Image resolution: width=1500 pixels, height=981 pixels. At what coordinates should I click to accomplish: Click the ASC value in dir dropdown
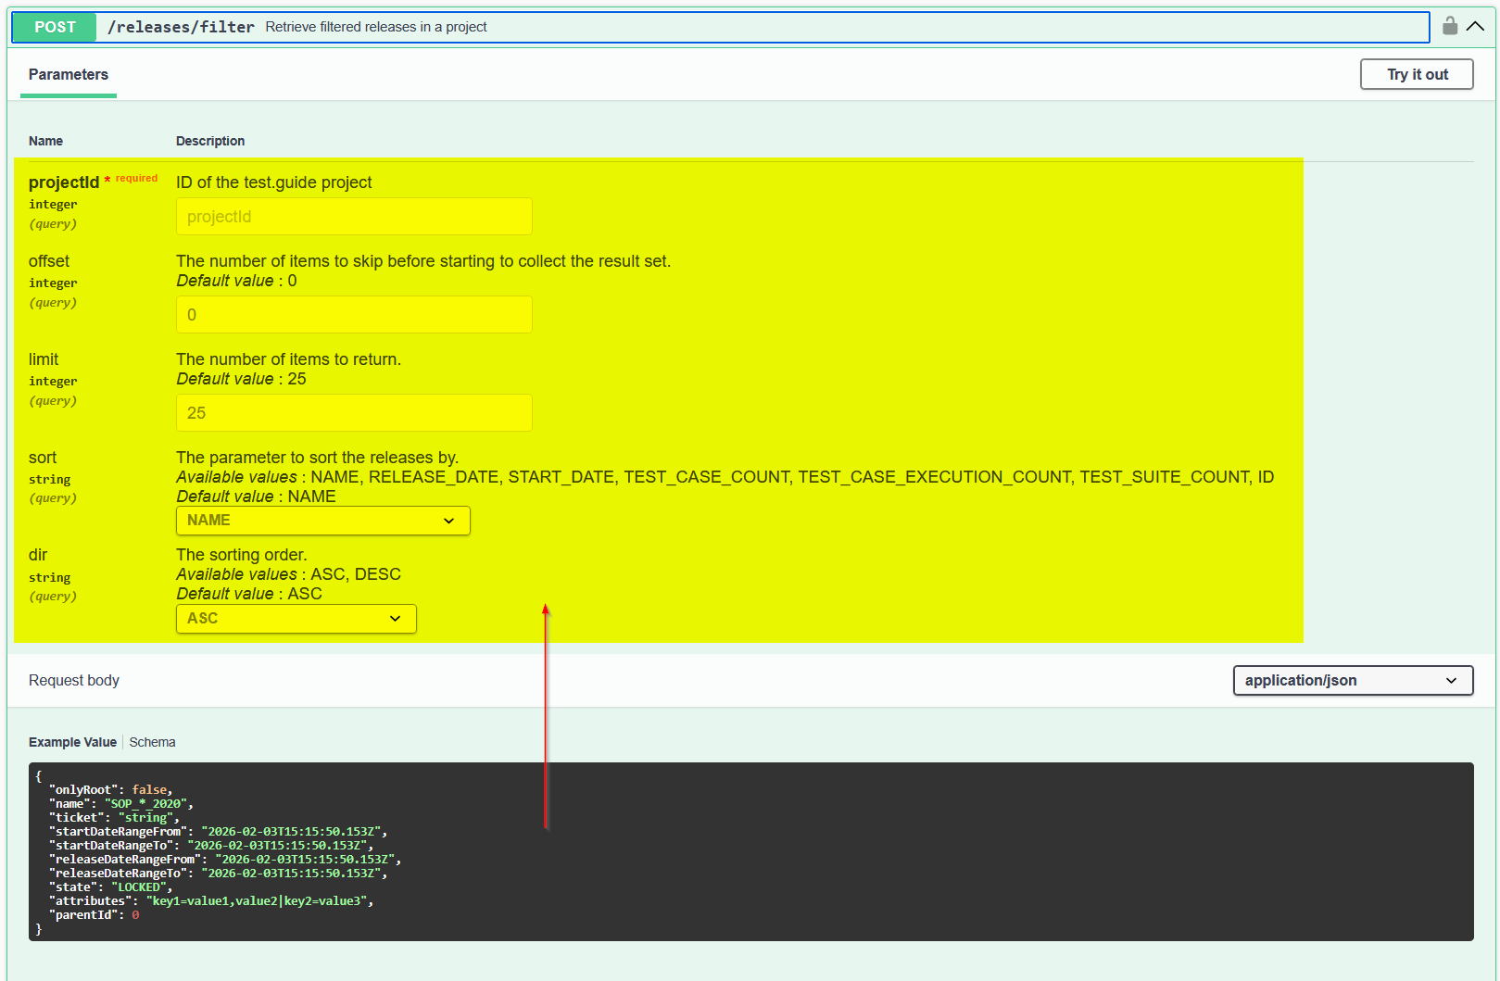coord(202,618)
